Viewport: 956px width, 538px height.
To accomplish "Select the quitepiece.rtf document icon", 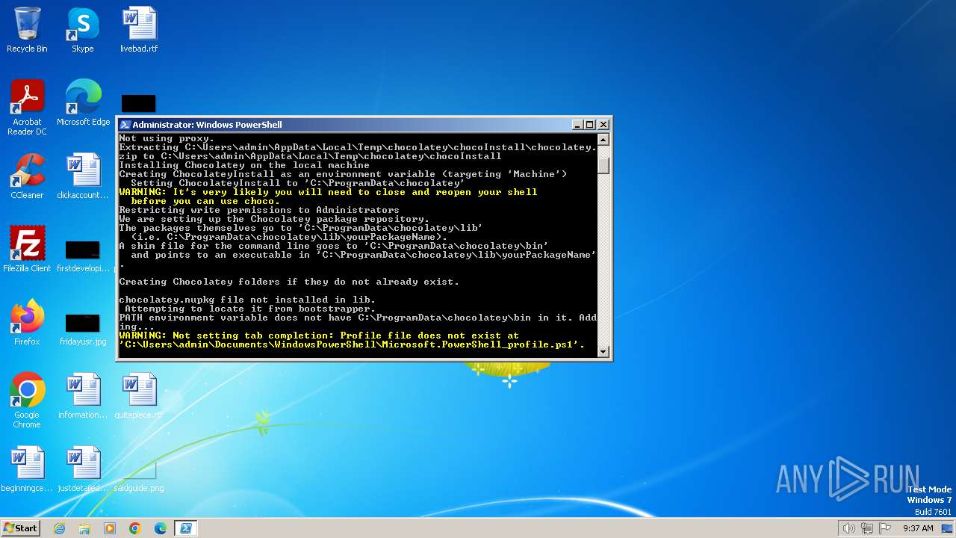I will point(139,396).
